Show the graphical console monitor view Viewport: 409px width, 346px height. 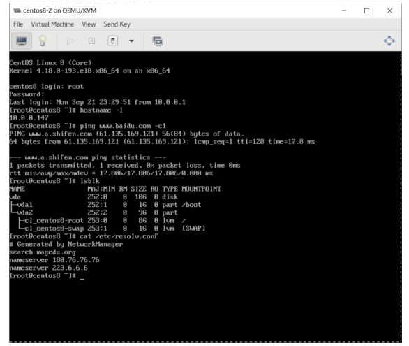click(x=22, y=41)
